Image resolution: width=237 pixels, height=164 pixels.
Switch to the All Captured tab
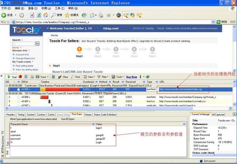(218, 115)
